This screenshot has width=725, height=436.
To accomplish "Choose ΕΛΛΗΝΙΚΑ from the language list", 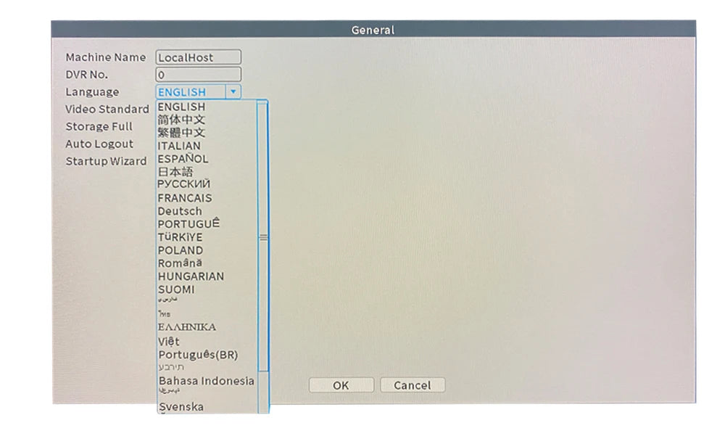I will tap(186, 327).
